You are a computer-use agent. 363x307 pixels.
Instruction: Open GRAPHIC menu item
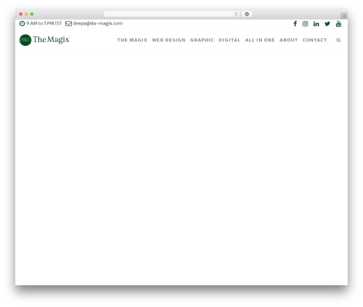coord(202,40)
